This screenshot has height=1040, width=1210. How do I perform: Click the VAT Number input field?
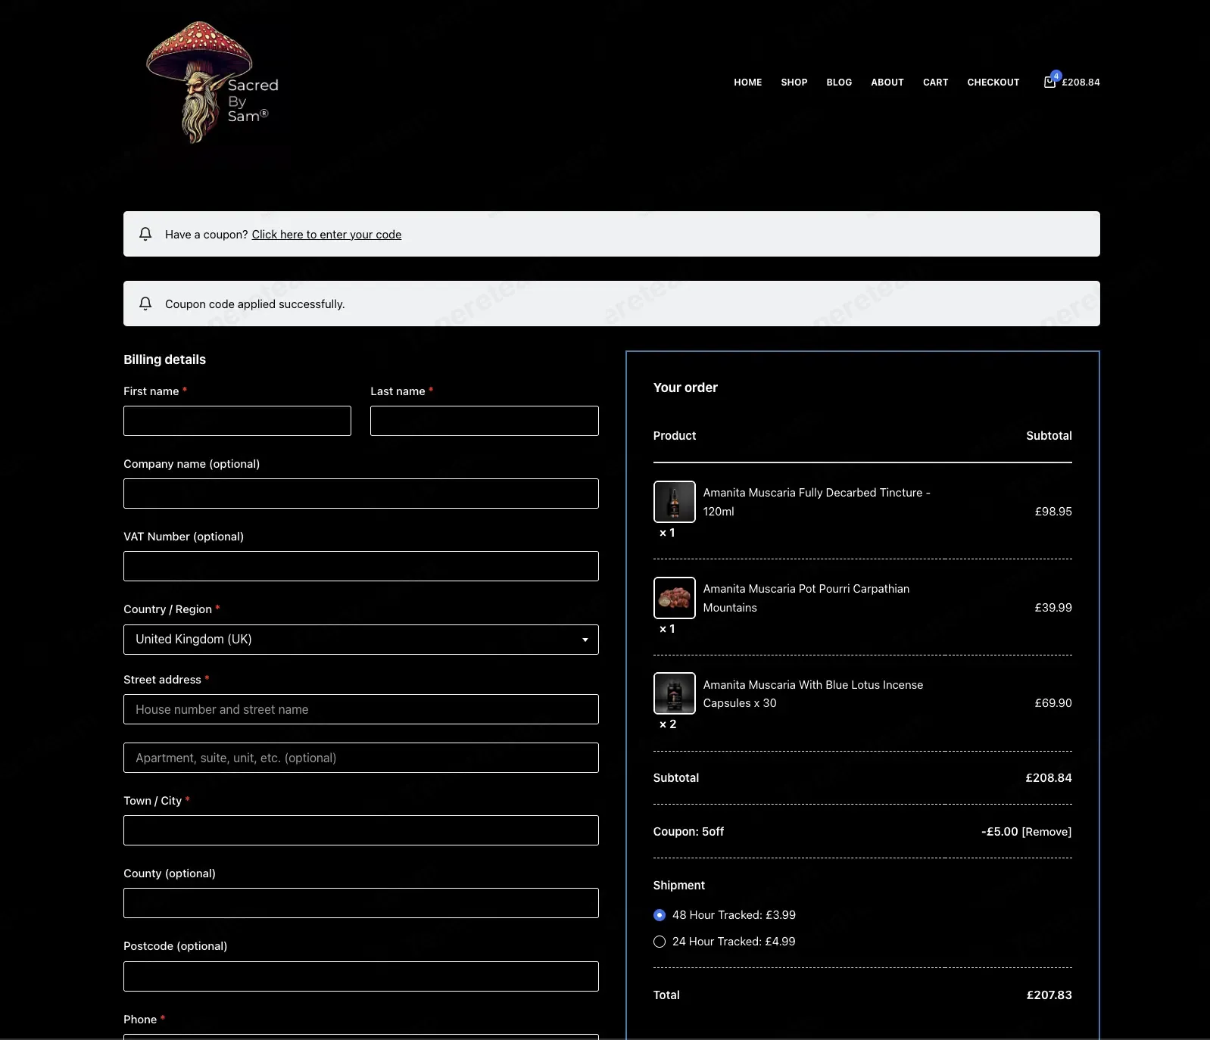[x=361, y=566]
